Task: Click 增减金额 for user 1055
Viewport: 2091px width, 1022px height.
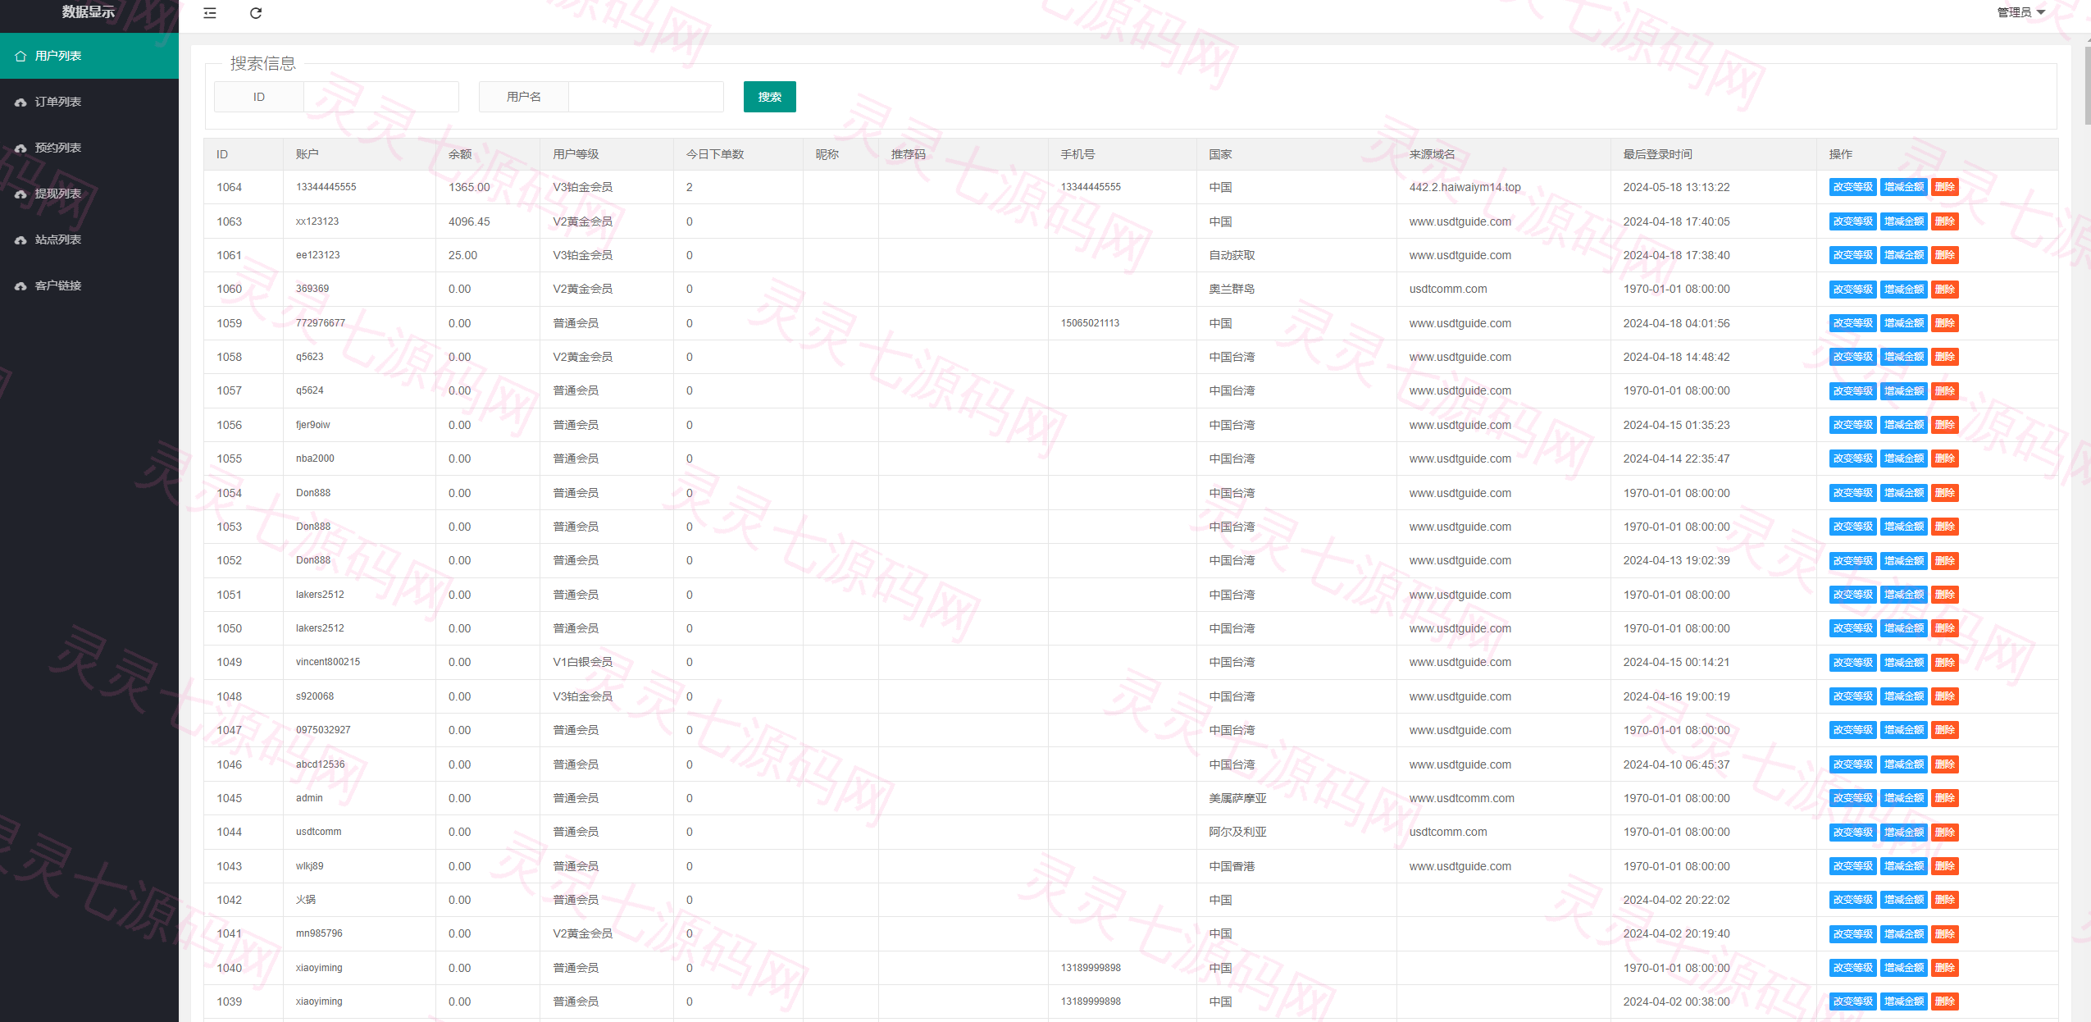Action: (1903, 459)
